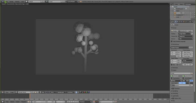The width and height of the screenshot is (196, 103).
Task: Click the World icon in outliner
Action: (175, 11)
